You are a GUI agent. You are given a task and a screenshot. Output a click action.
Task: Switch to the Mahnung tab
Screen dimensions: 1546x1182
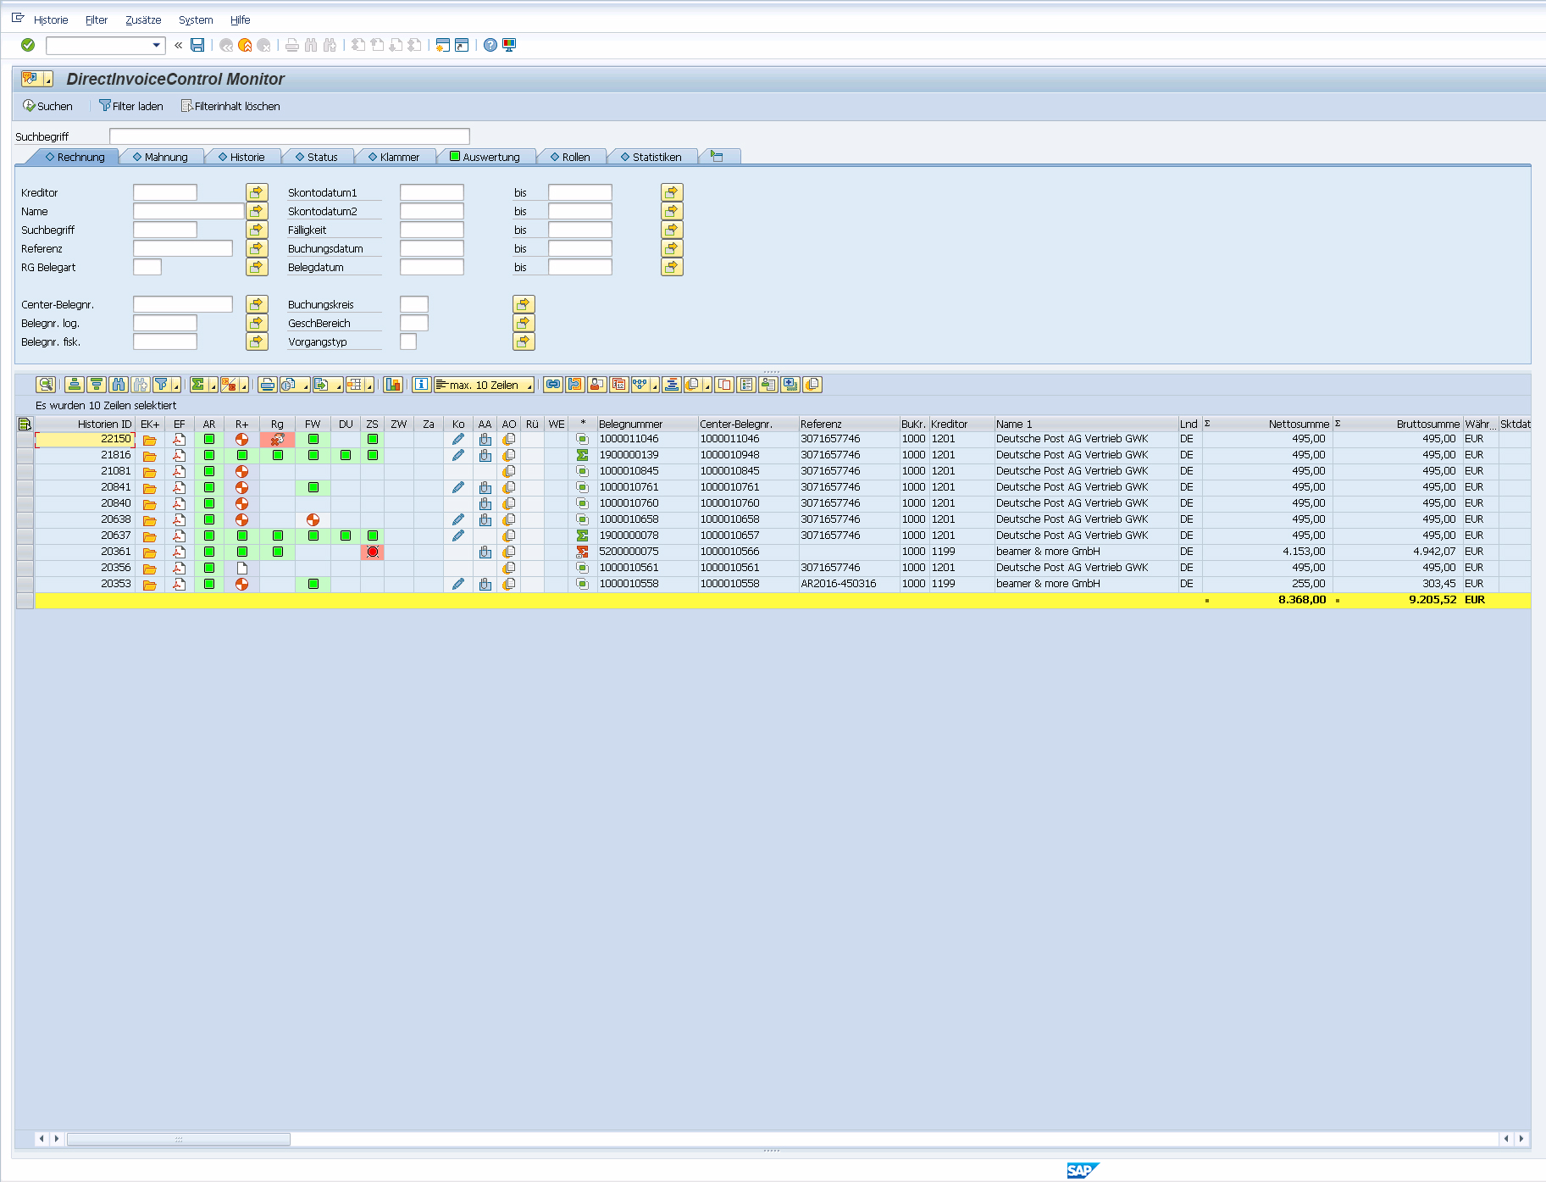(161, 157)
